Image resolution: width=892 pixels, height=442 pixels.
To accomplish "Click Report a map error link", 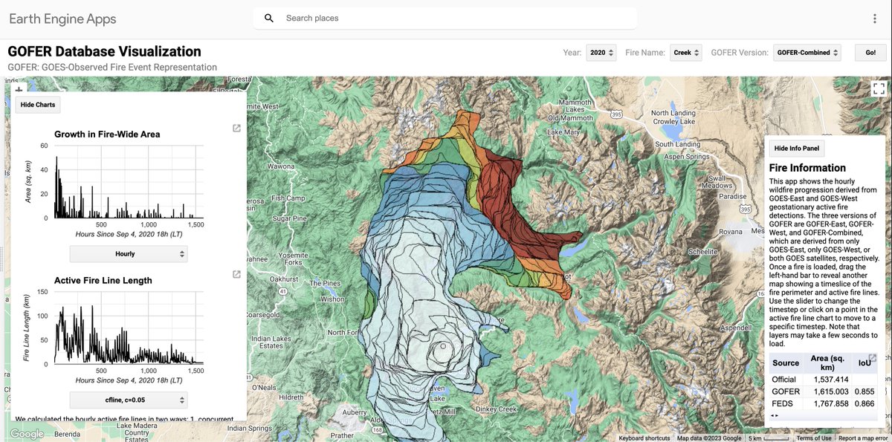I will tap(862, 438).
